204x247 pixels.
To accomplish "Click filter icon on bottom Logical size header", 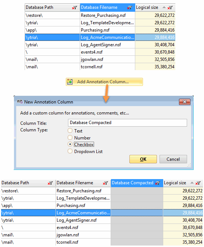I will tap(198, 183).
